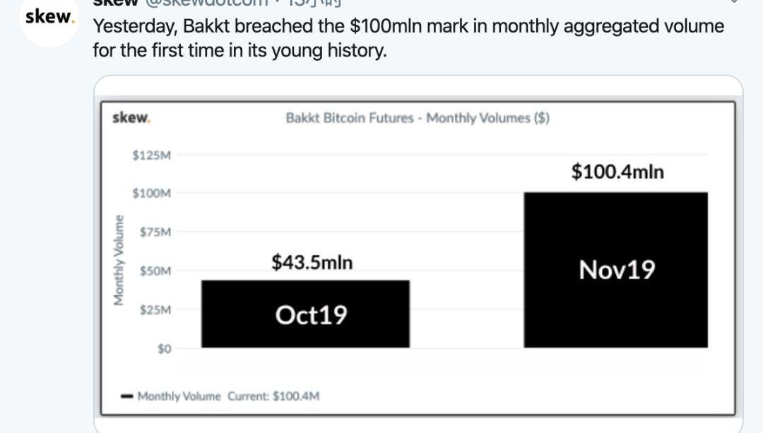Open the tweet options caret at top right
The width and height of the screenshot is (763, 433).
click(734, 2)
